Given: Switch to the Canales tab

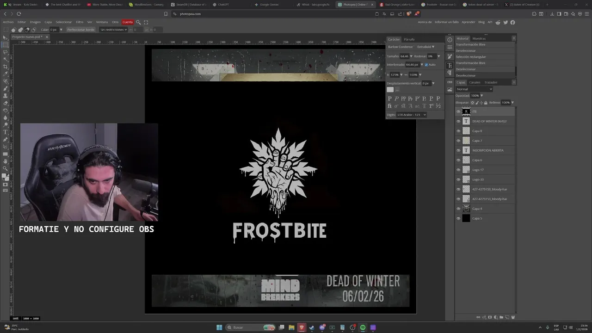Looking at the screenshot, I should [475, 82].
